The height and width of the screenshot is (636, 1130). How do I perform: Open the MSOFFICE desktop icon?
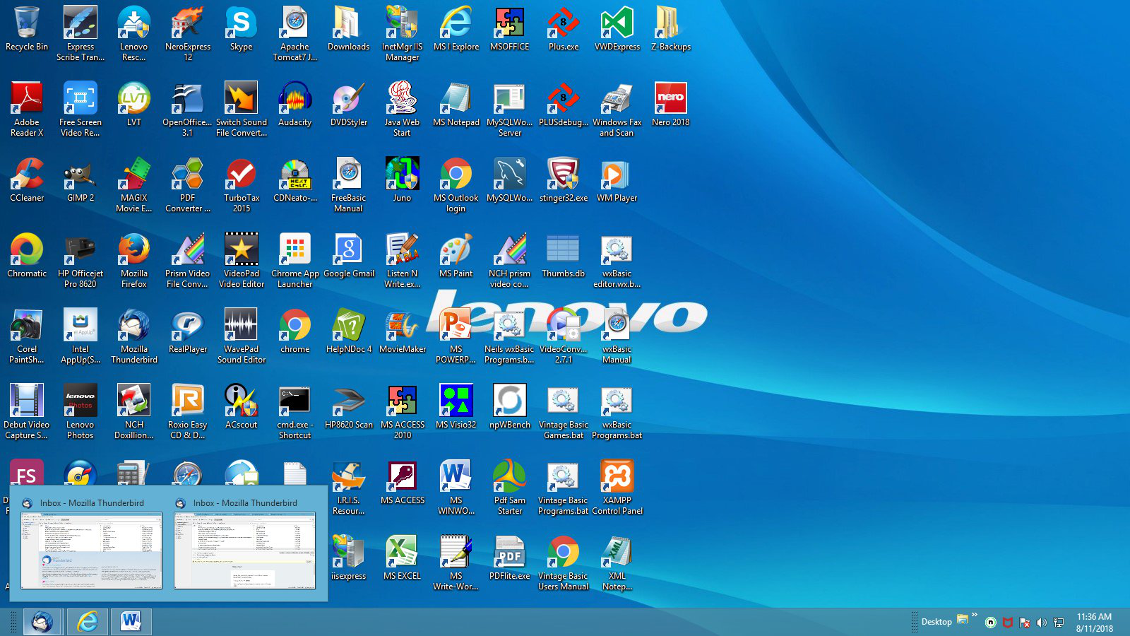[x=510, y=30]
